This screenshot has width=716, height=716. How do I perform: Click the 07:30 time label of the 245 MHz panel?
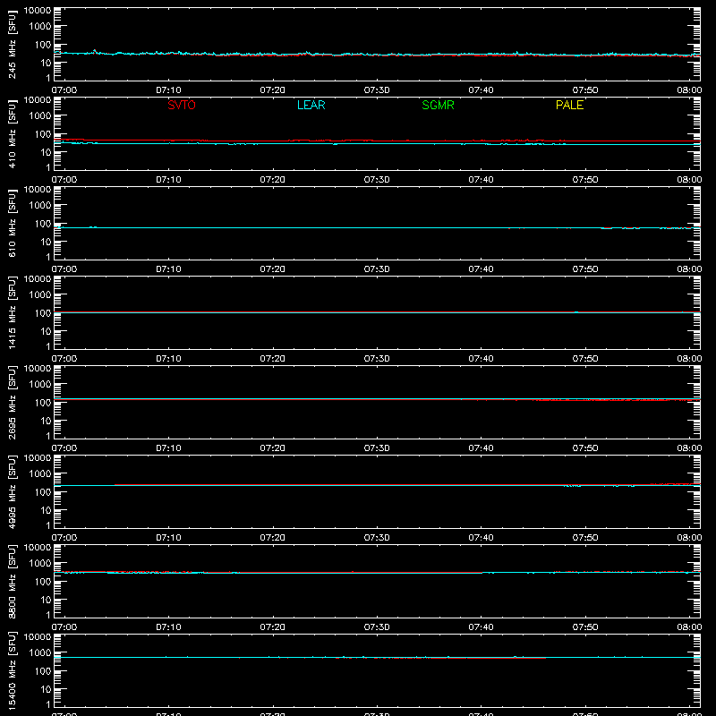point(377,90)
